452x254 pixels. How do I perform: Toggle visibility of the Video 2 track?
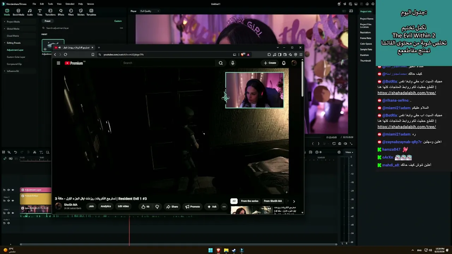pos(13,201)
